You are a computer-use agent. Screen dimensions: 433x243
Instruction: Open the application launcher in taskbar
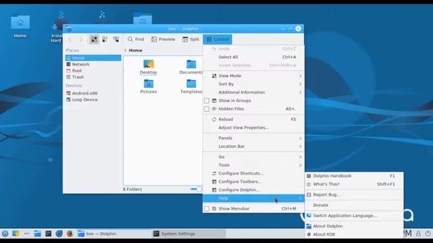click(5, 234)
